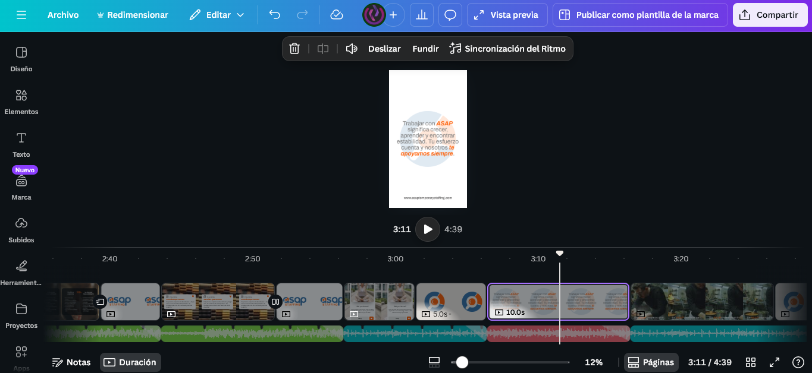This screenshot has height=373, width=812.
Task: Open the comments speech bubble icon
Action: [x=450, y=15]
